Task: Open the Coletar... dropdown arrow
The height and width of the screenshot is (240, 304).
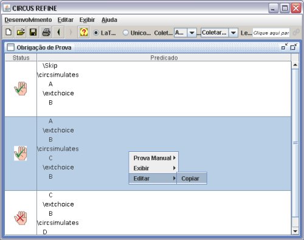Action: coord(233,33)
